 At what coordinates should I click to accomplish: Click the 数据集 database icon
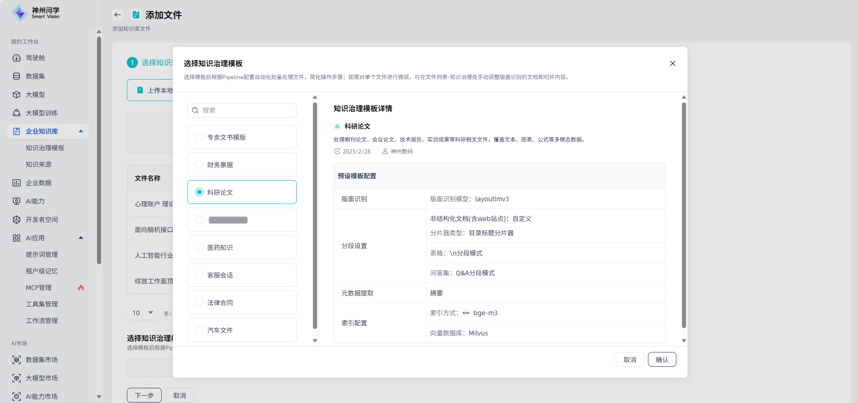[17, 76]
